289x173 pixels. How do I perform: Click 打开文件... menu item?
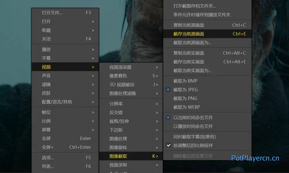(65, 13)
